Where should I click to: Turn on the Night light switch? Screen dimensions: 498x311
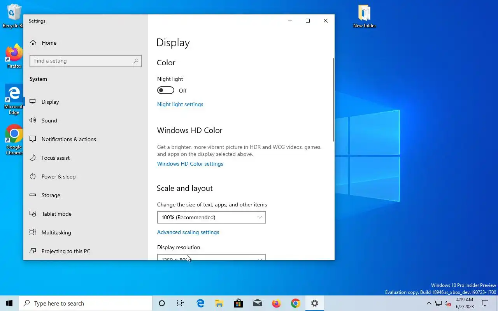[x=166, y=91]
